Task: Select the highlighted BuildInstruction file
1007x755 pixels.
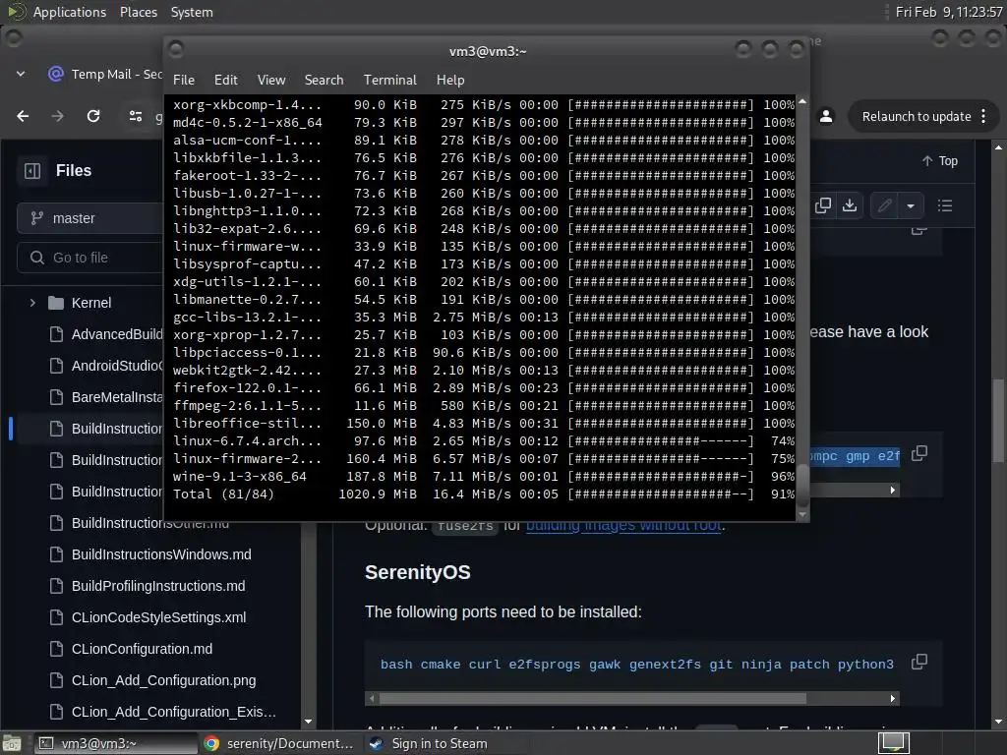Action: click(x=117, y=429)
